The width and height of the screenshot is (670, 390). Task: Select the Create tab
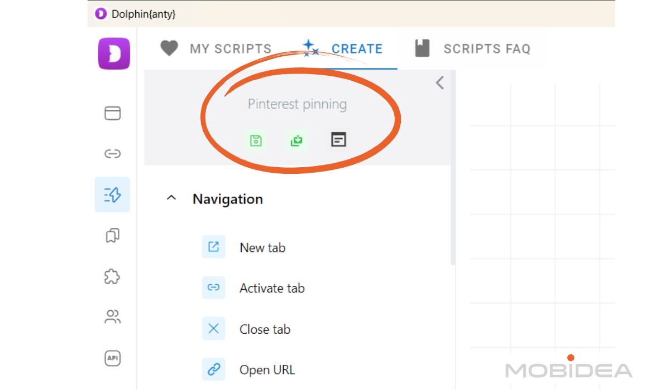(343, 48)
